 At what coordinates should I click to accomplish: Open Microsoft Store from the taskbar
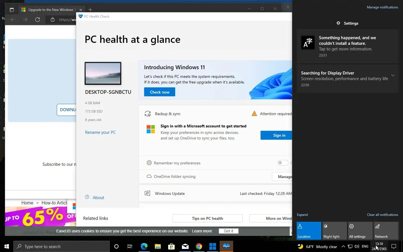point(171,246)
